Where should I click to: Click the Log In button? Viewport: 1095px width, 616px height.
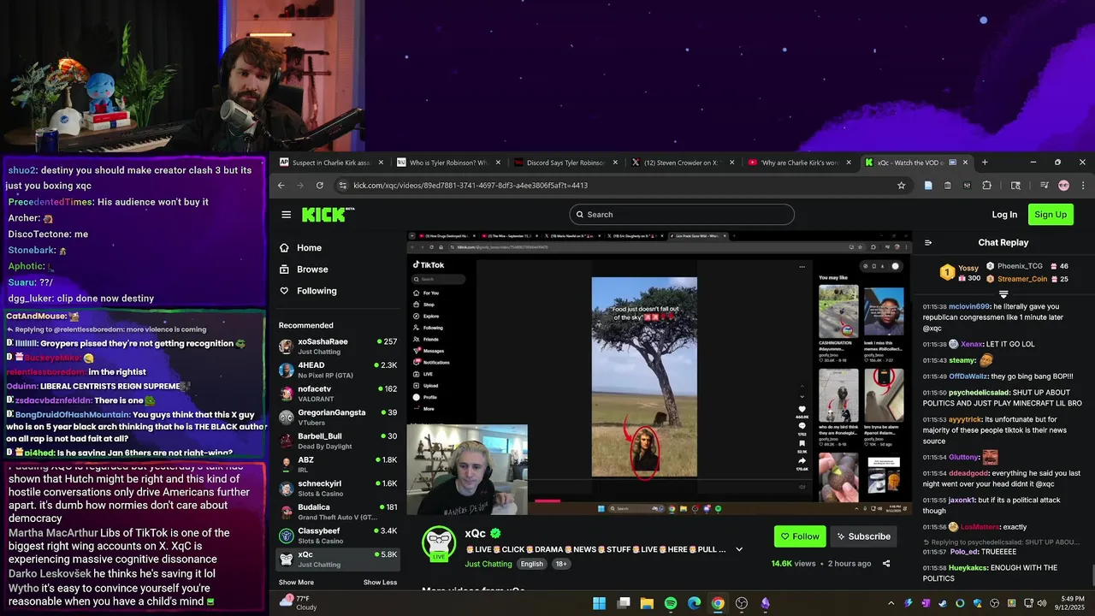click(x=1004, y=215)
